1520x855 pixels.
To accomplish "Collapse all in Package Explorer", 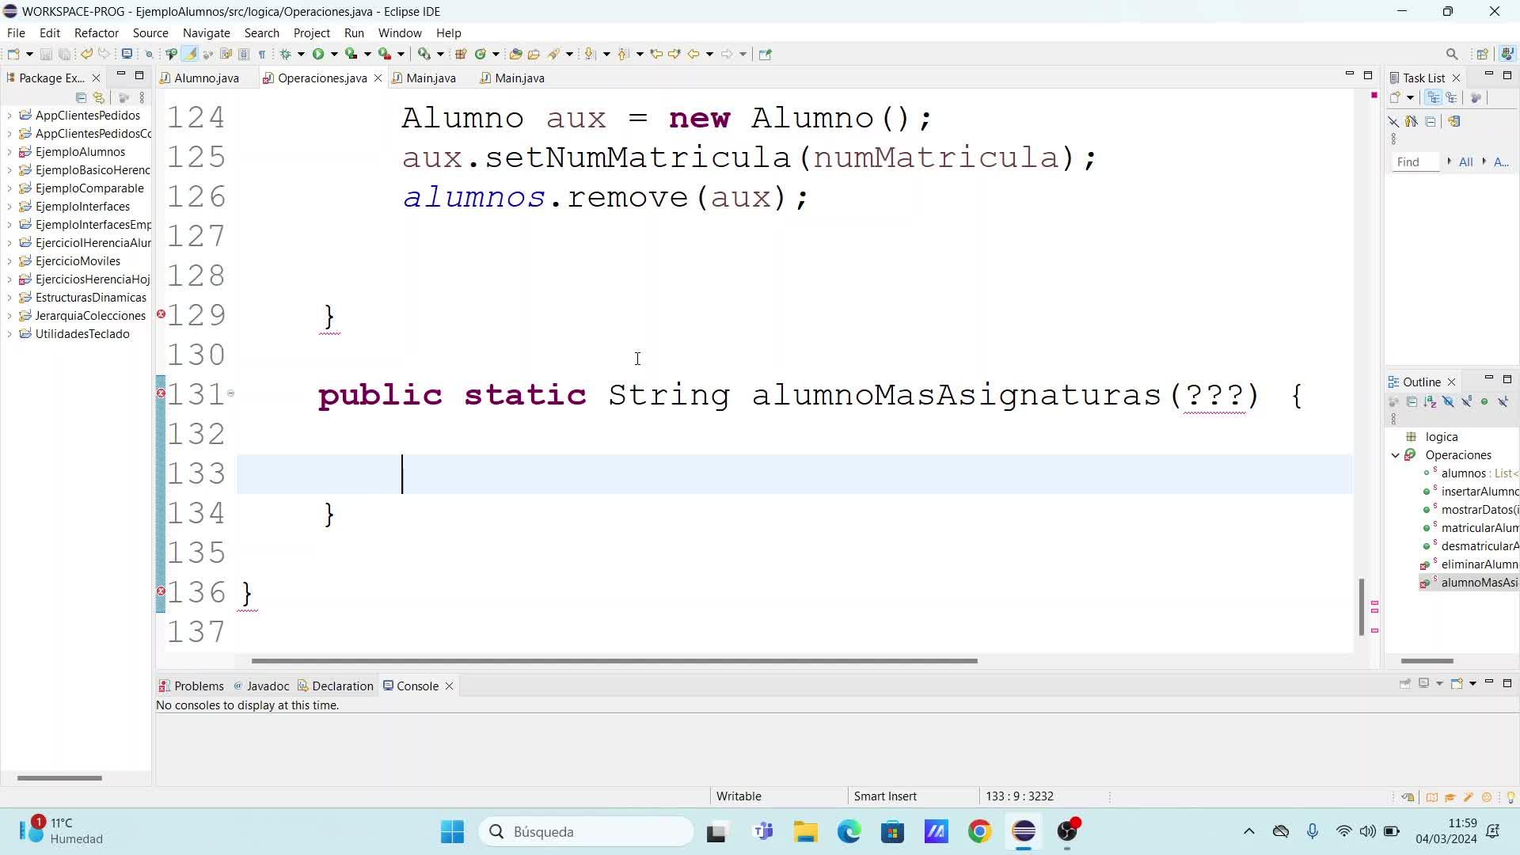I will [81, 97].
